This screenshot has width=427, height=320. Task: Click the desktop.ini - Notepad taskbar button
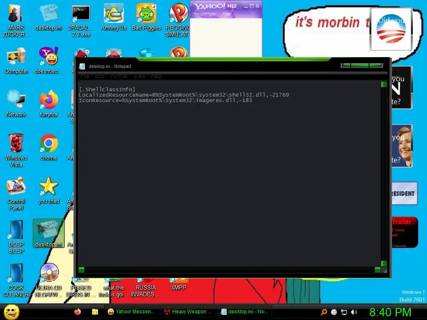click(x=244, y=312)
